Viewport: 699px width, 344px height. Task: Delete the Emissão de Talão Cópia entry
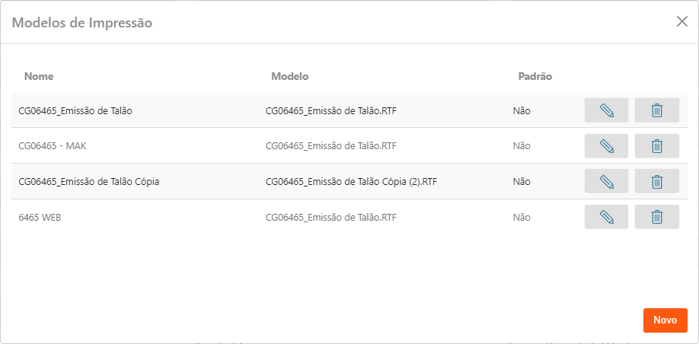tap(656, 181)
